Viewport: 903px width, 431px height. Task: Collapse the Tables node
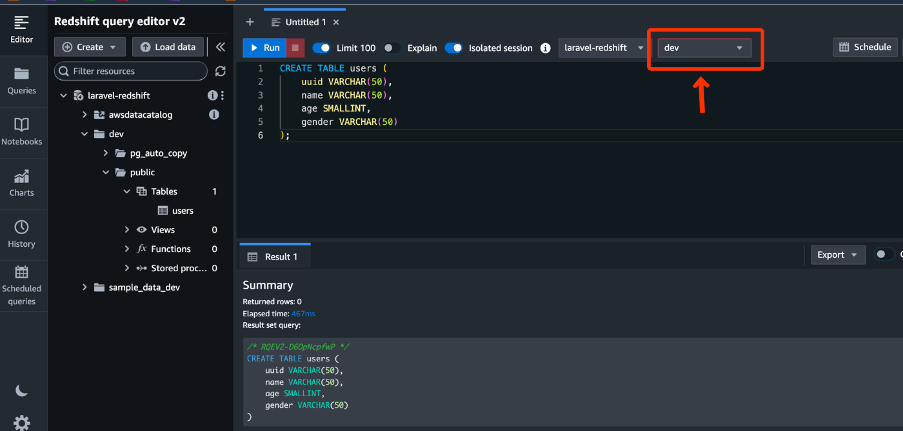pos(127,191)
